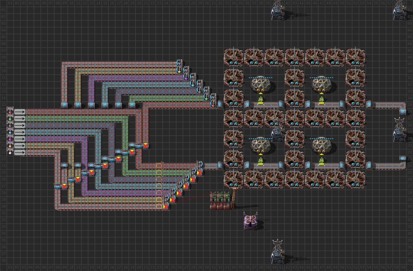Select the yellow science pack icon on the left
Viewport: 413px width, 271px height.
pyautogui.click(x=10, y=146)
